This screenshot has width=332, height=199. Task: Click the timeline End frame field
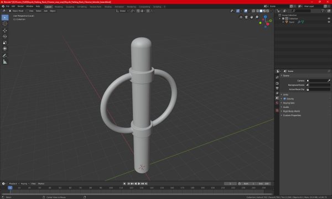(264, 184)
